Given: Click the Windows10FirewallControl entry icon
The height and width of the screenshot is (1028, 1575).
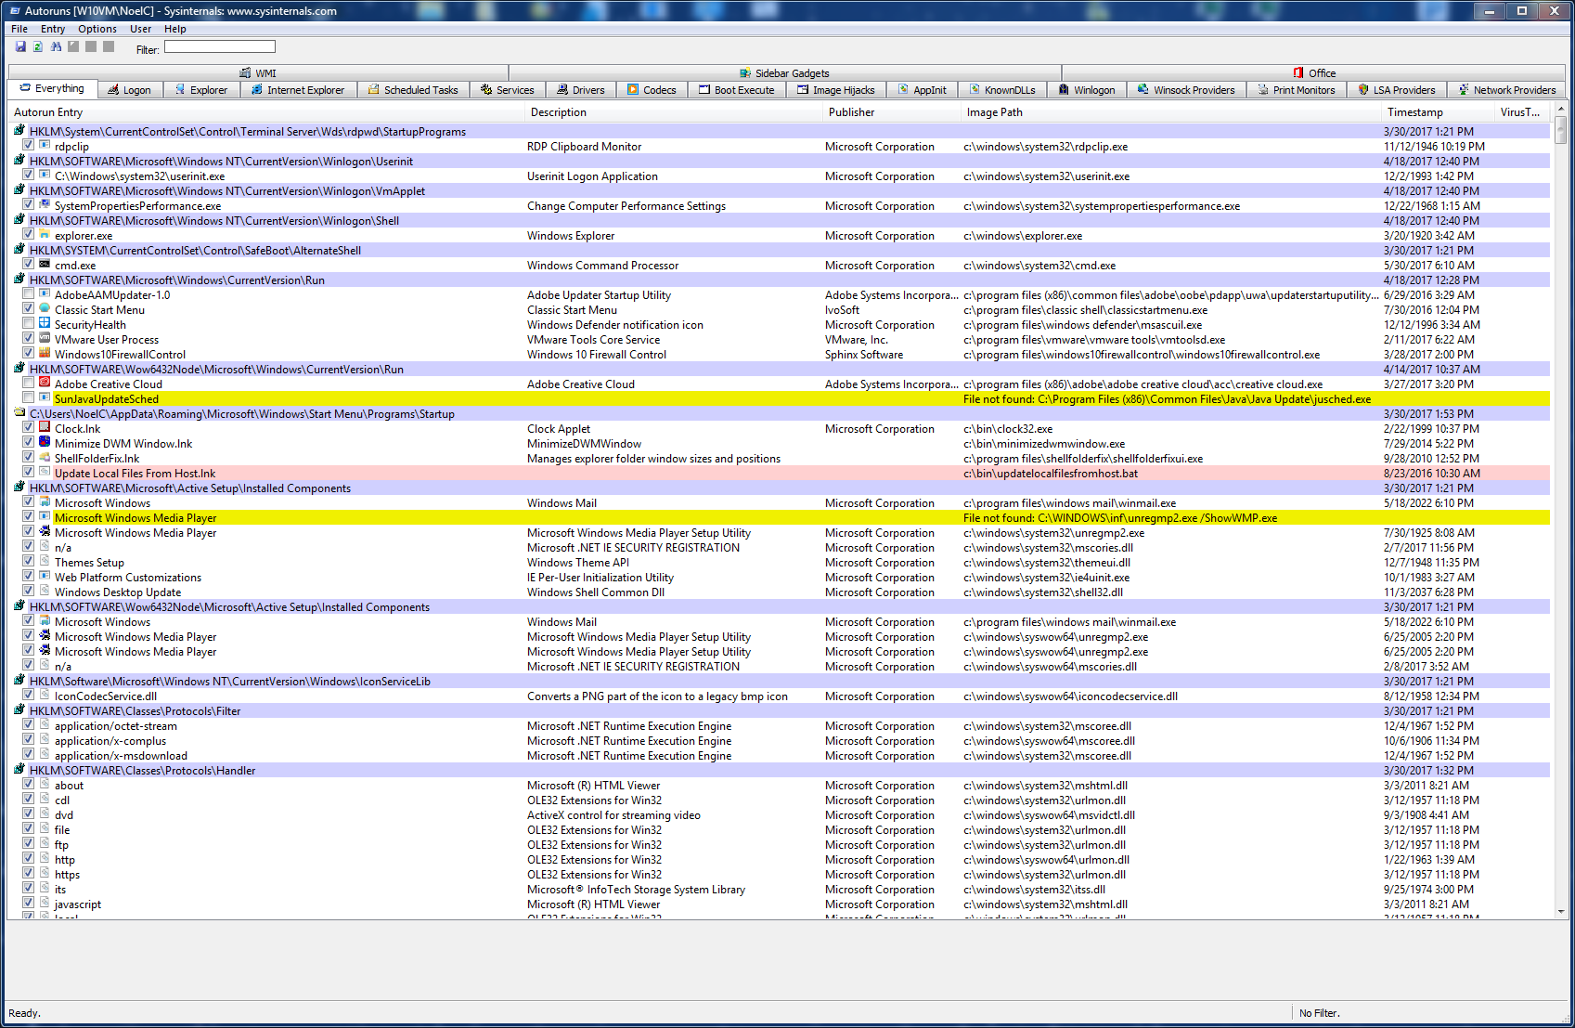Looking at the screenshot, I should pyautogui.click(x=45, y=354).
